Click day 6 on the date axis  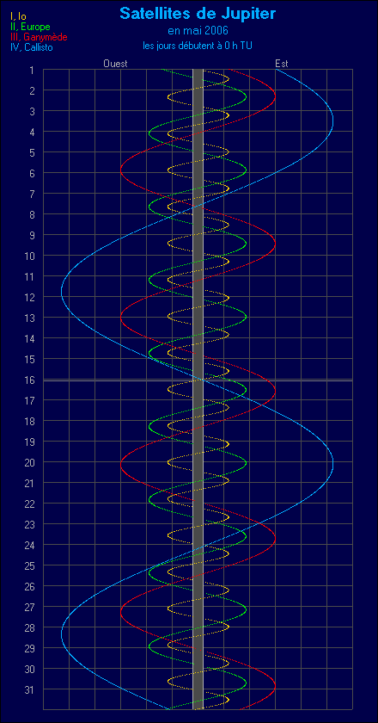click(32, 173)
